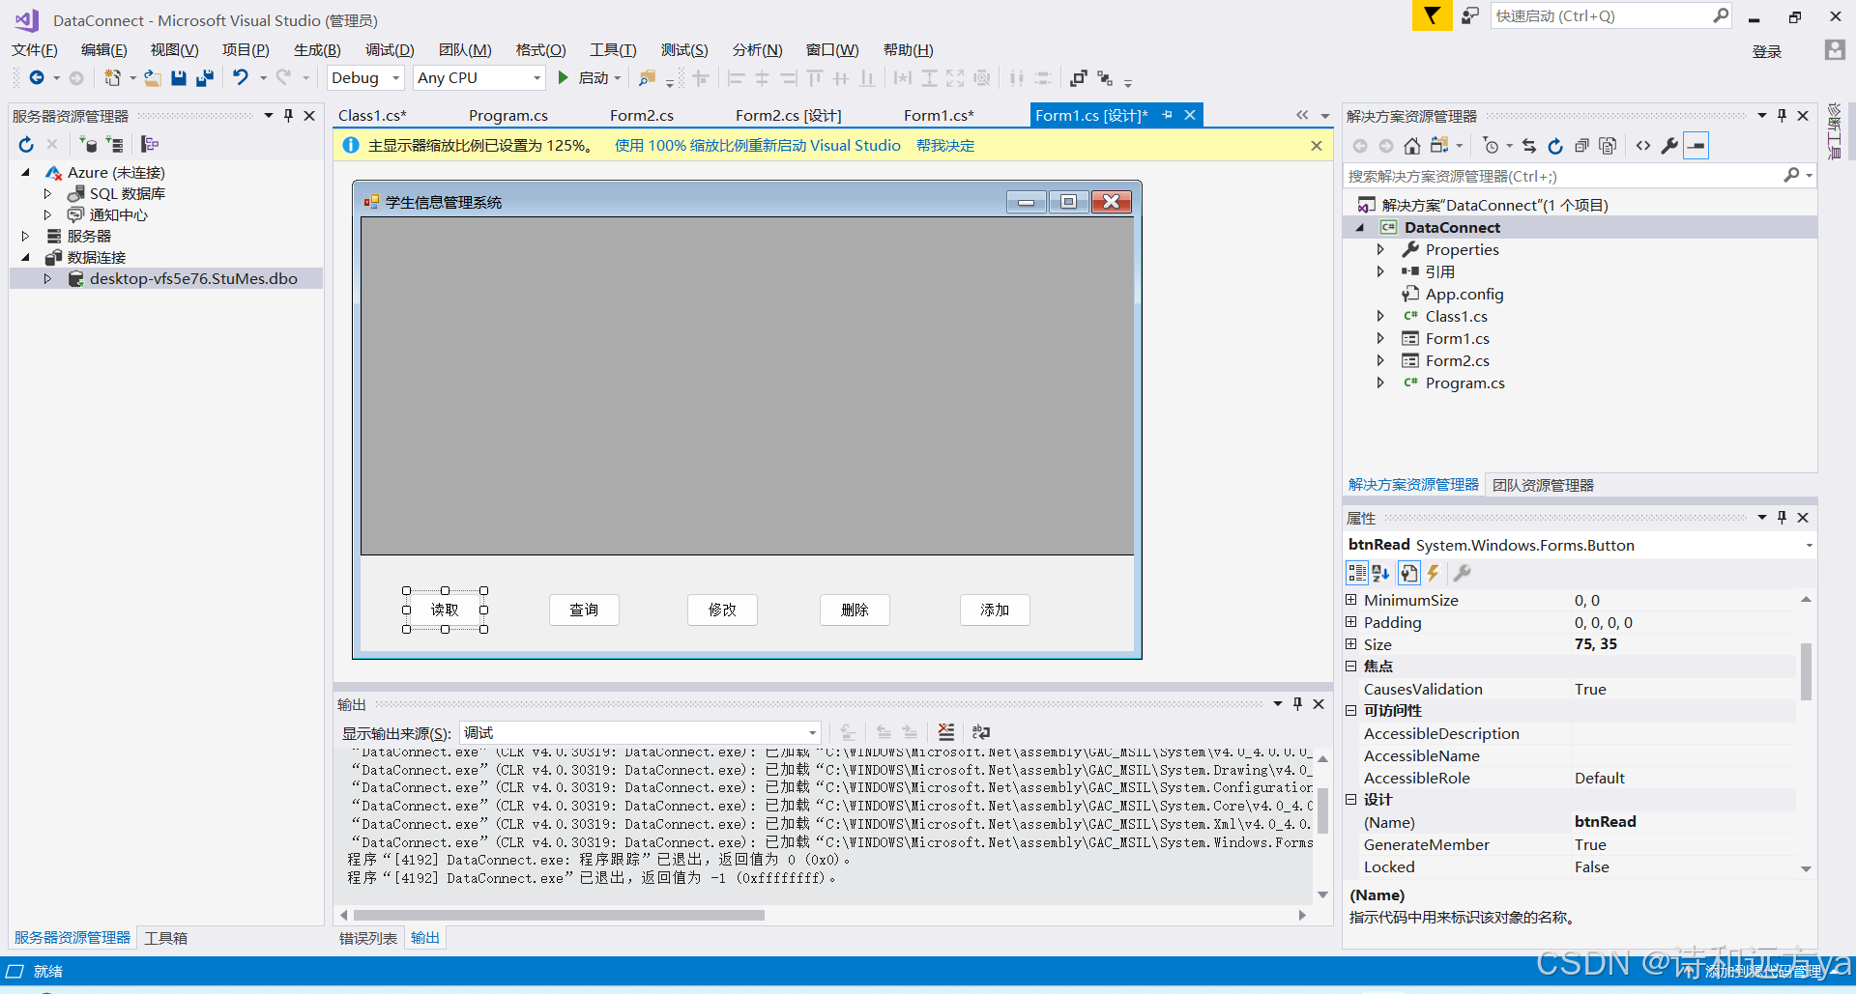Screen dimensions: 1856x994
Task: Click the Navigate Backward arrow in toolbar
Action: 36,78
